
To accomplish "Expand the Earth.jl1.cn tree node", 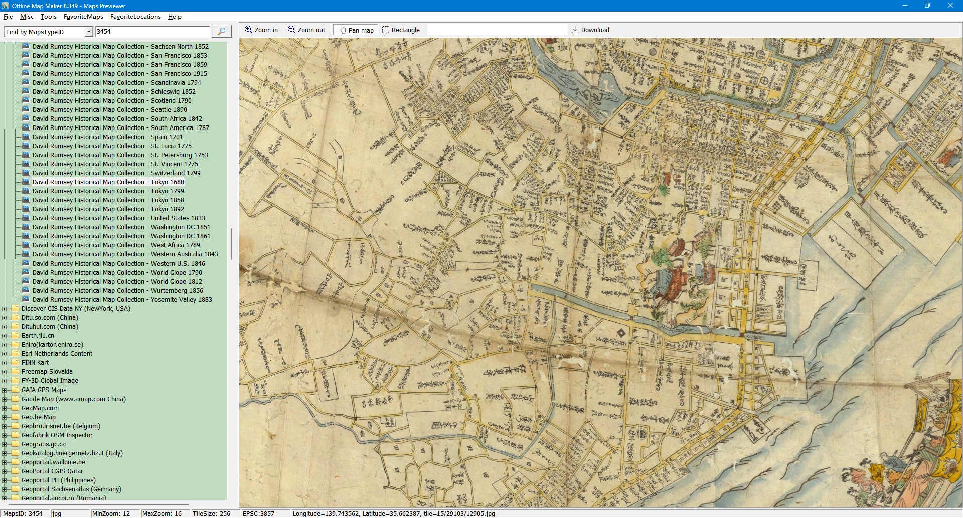I will coord(5,336).
